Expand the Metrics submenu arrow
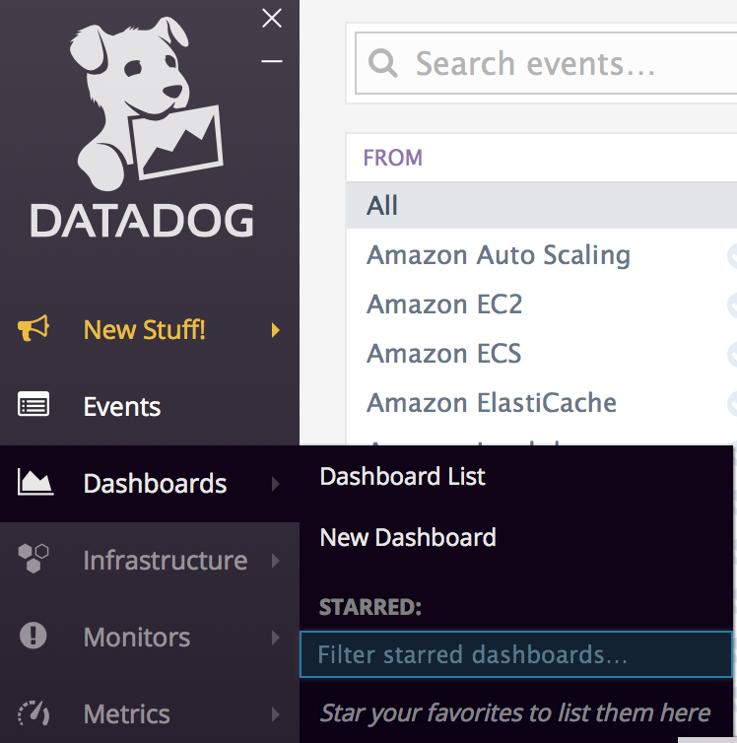The height and width of the screenshot is (743, 737). click(x=276, y=714)
